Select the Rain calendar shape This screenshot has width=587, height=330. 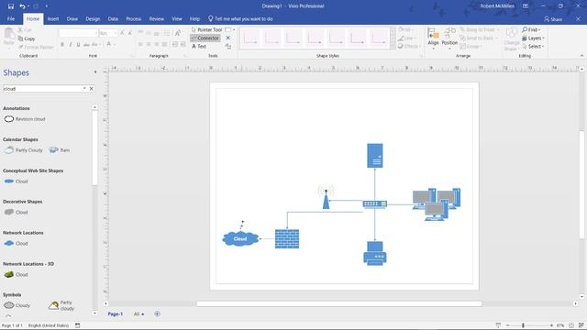(60, 150)
